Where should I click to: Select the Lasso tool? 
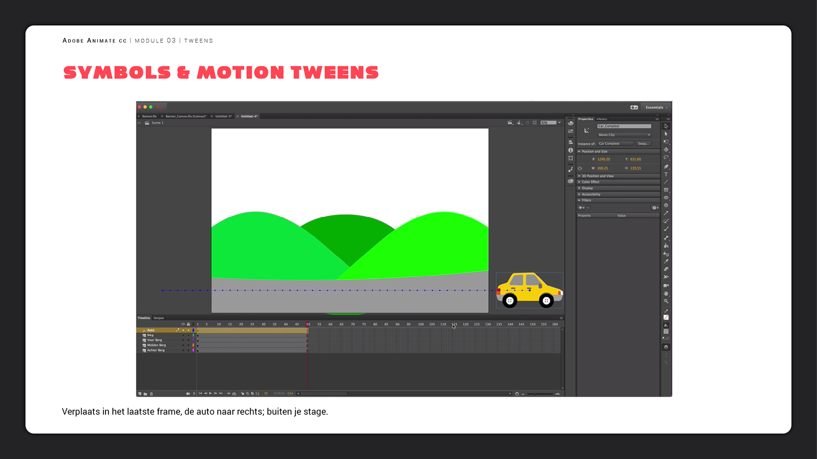[666, 158]
